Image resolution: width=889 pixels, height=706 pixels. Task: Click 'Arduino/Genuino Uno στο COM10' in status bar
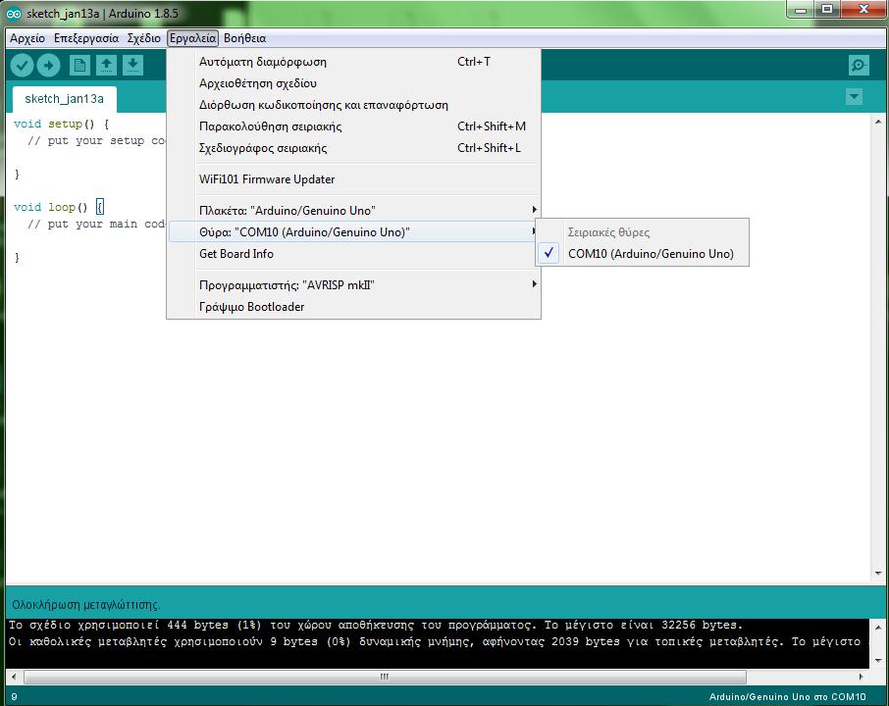[788, 697]
